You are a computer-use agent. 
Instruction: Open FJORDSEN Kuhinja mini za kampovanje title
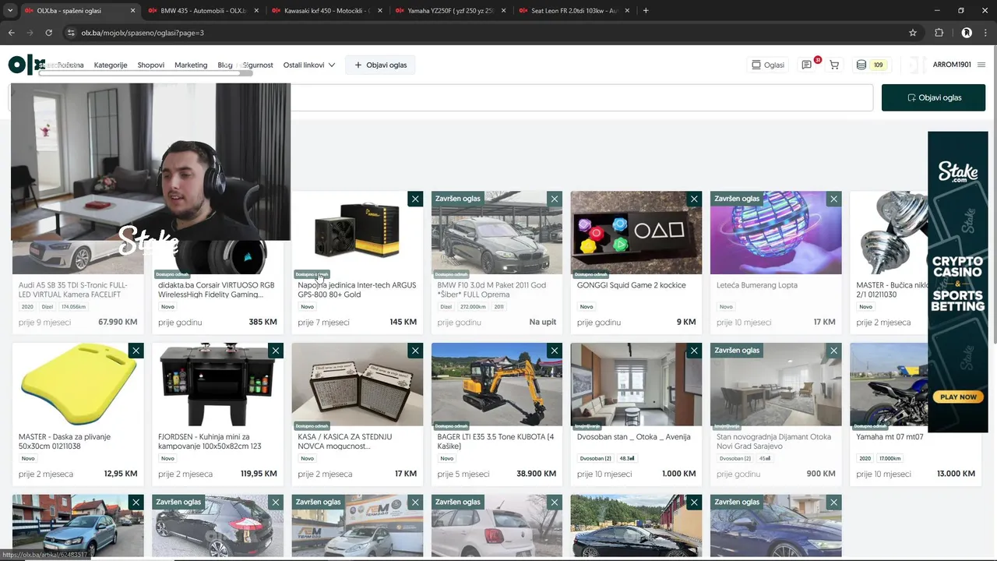210,442
